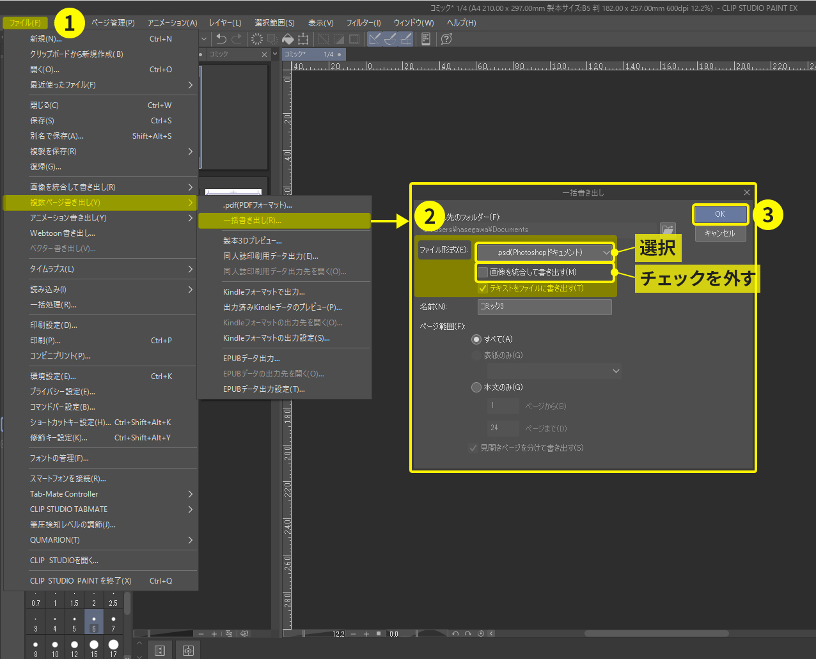Viewport: 816px width, 659px height.
Task: Toggle the Snap to Grid icon
Action: (406, 39)
